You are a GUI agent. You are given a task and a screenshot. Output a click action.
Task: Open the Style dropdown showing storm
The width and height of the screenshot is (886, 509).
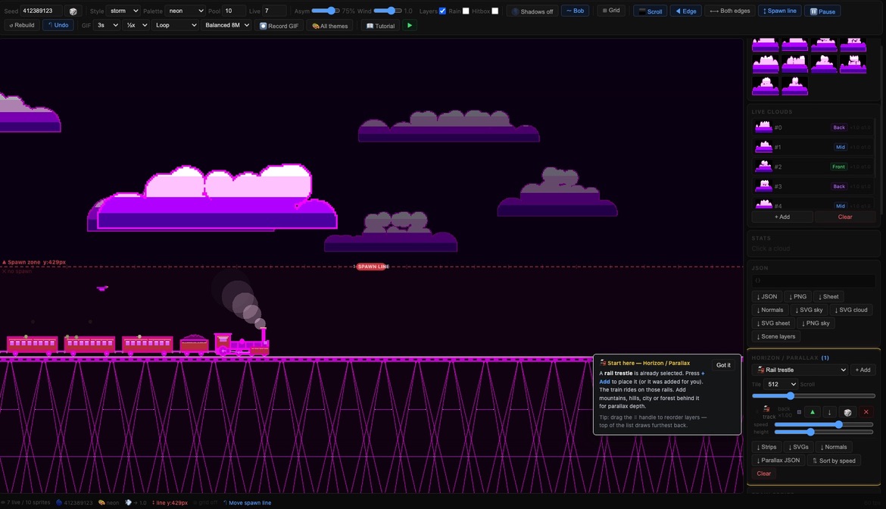tap(123, 11)
